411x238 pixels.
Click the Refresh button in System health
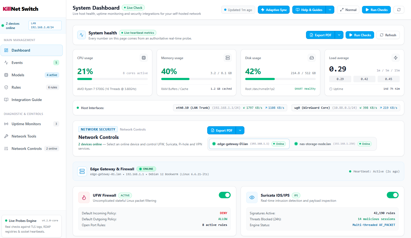pyautogui.click(x=388, y=35)
